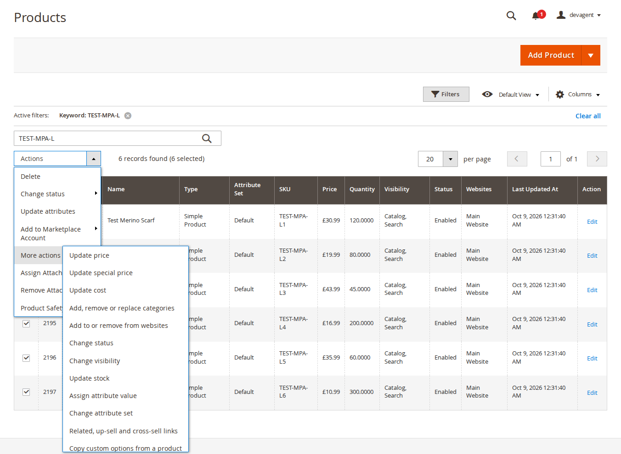This screenshot has width=621, height=454.
Task: Click the page number input field
Action: point(551,159)
